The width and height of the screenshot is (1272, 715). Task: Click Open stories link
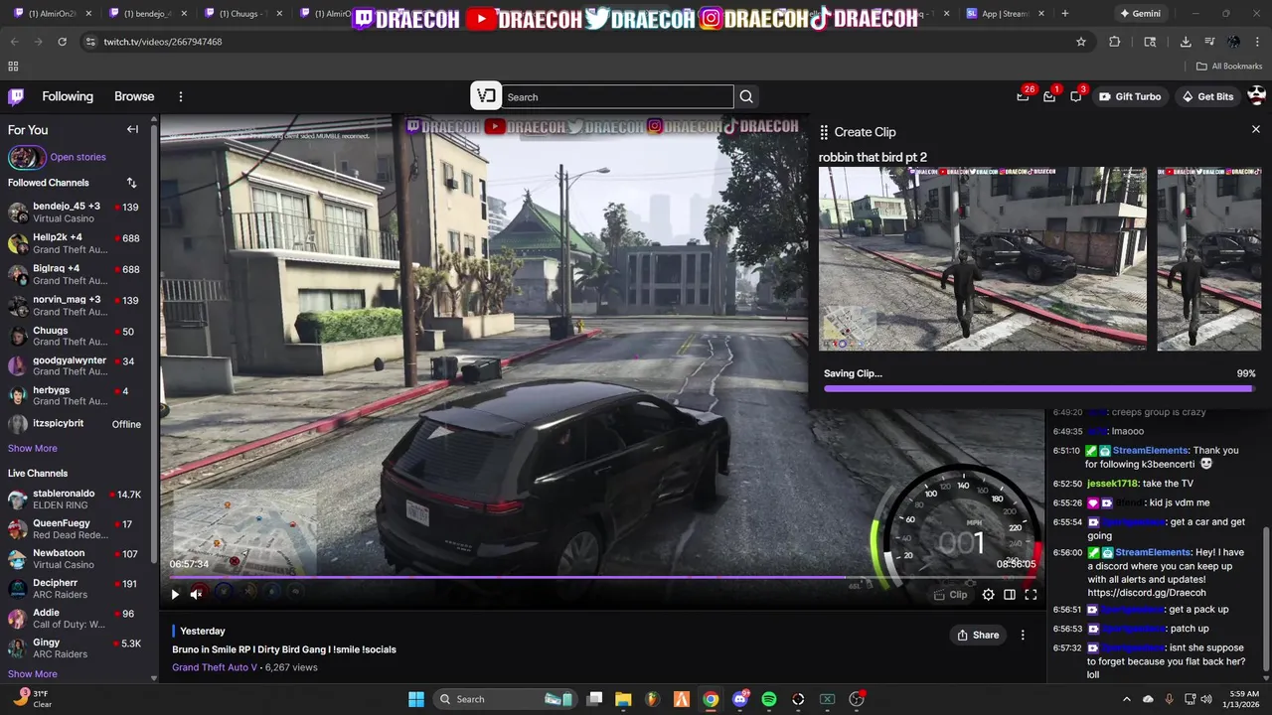[x=78, y=157]
